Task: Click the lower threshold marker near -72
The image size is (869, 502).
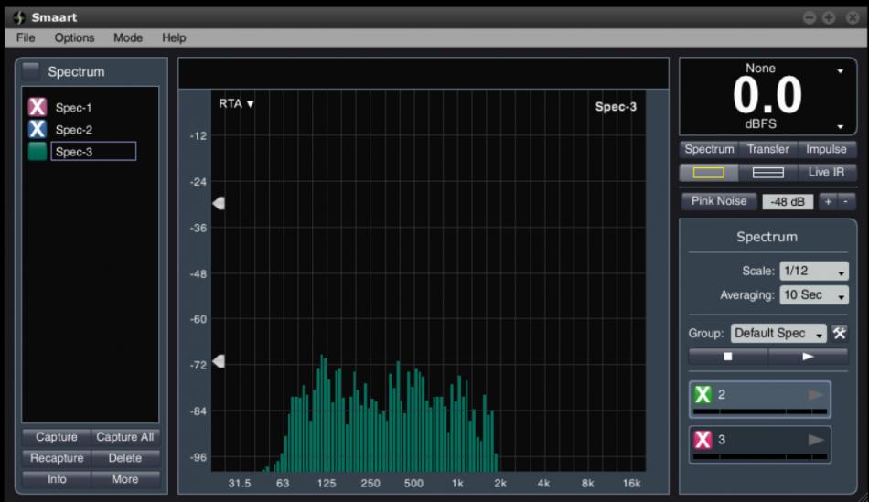Action: (x=219, y=361)
